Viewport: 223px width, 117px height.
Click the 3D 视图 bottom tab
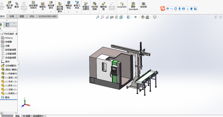[x=26, y=116]
